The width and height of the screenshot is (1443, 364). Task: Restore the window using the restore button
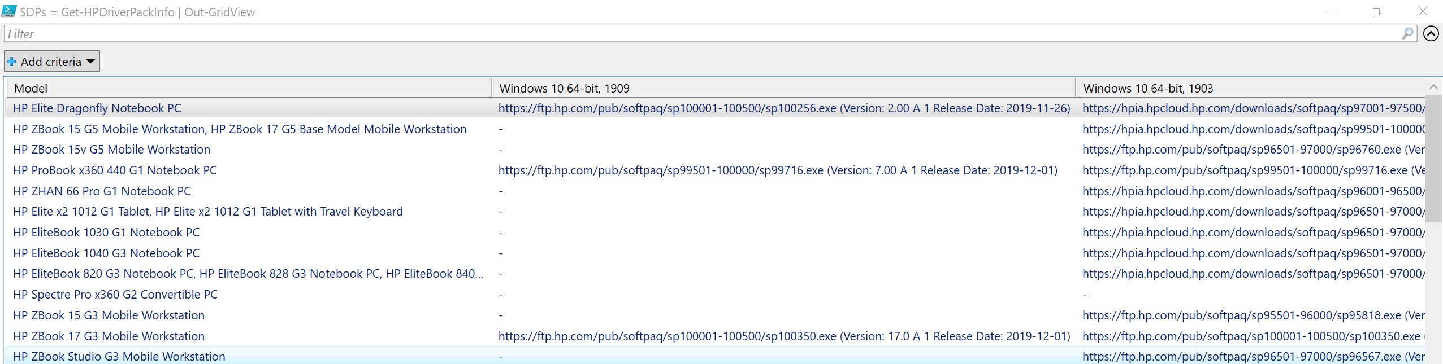[x=1377, y=11]
